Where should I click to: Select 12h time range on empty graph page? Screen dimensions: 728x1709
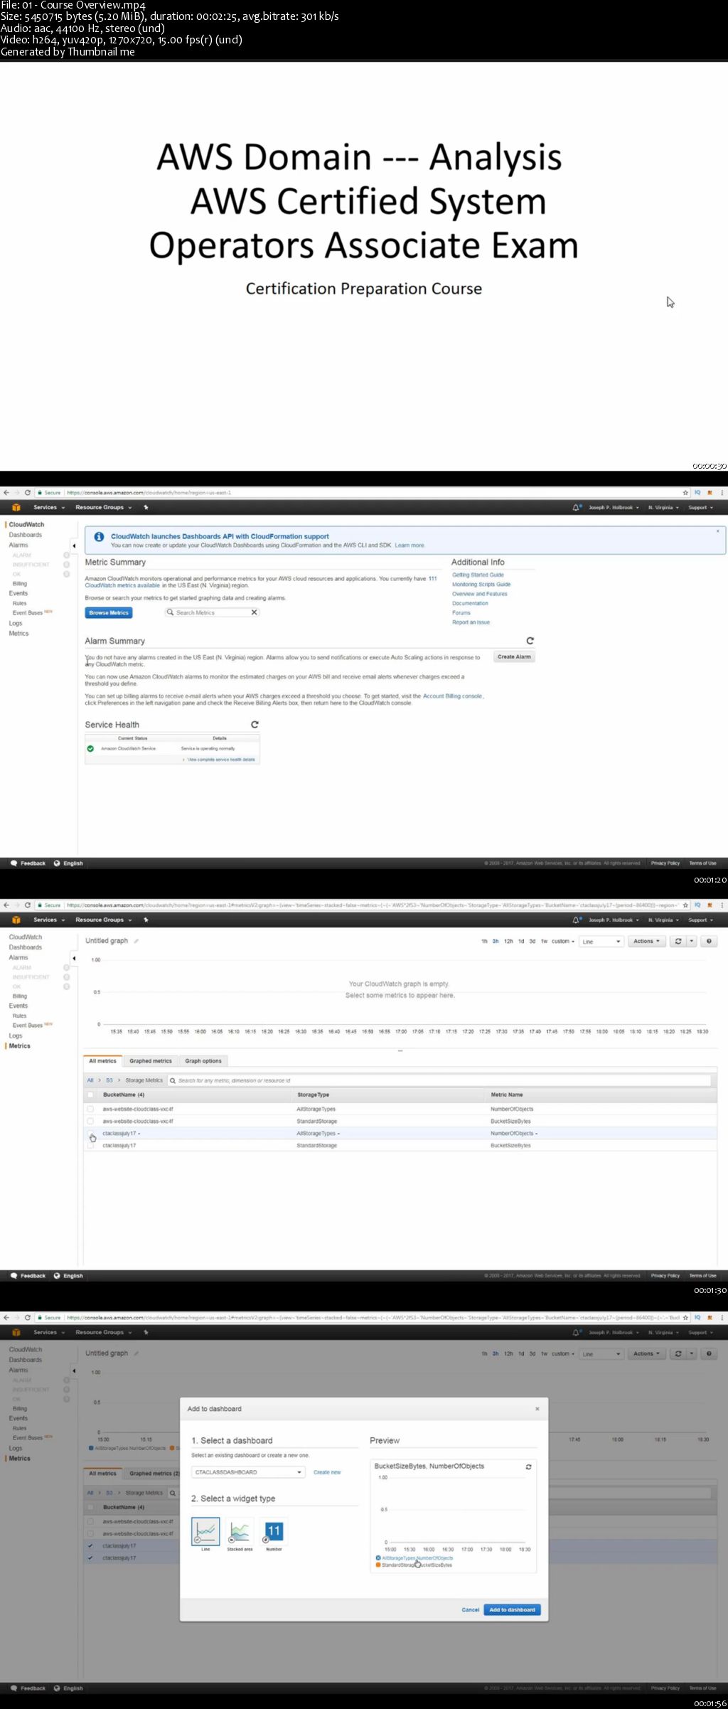[508, 941]
